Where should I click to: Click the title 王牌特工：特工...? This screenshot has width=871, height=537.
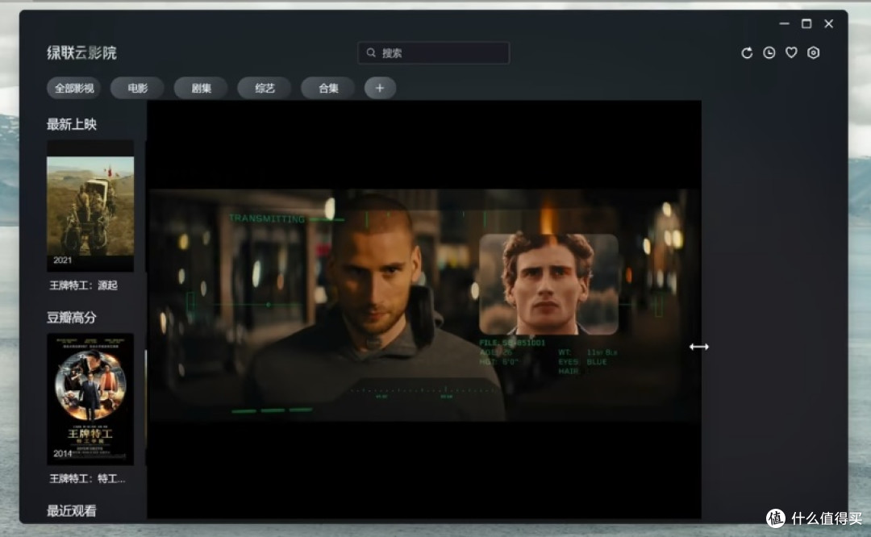click(x=86, y=479)
